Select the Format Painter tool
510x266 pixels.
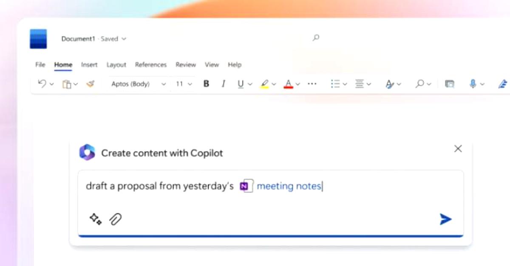coord(90,84)
